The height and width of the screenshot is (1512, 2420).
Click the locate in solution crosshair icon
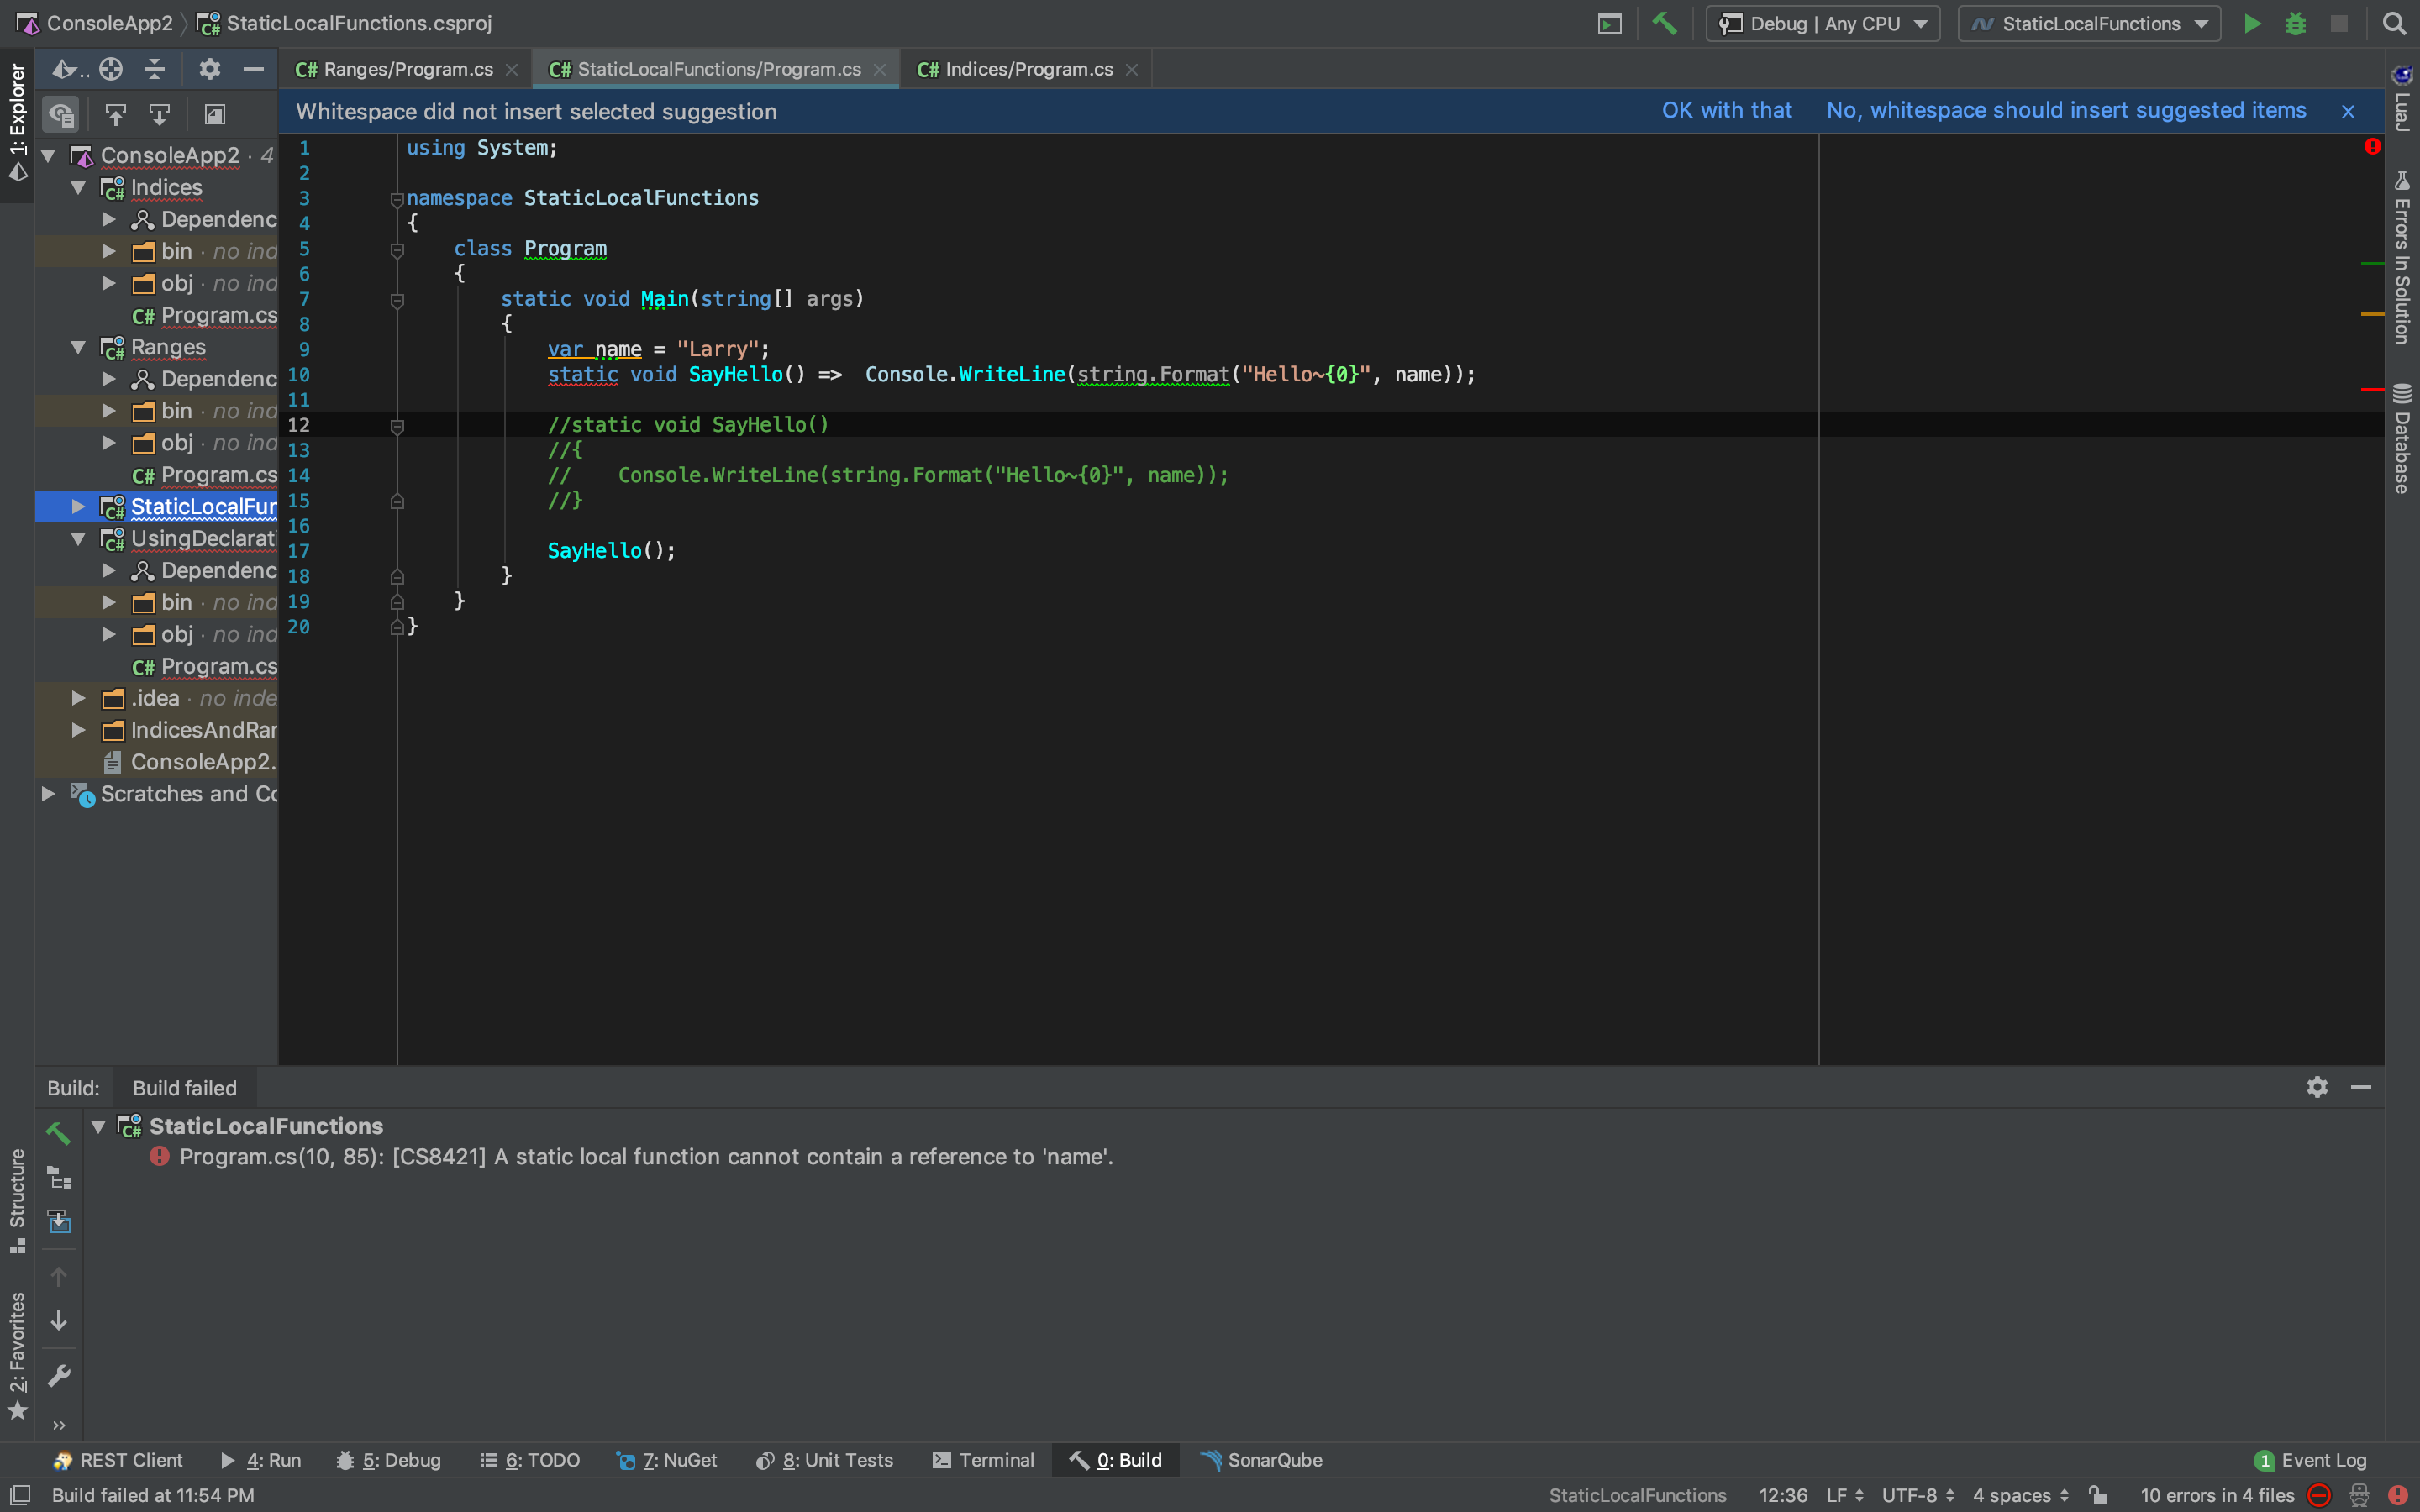(111, 69)
